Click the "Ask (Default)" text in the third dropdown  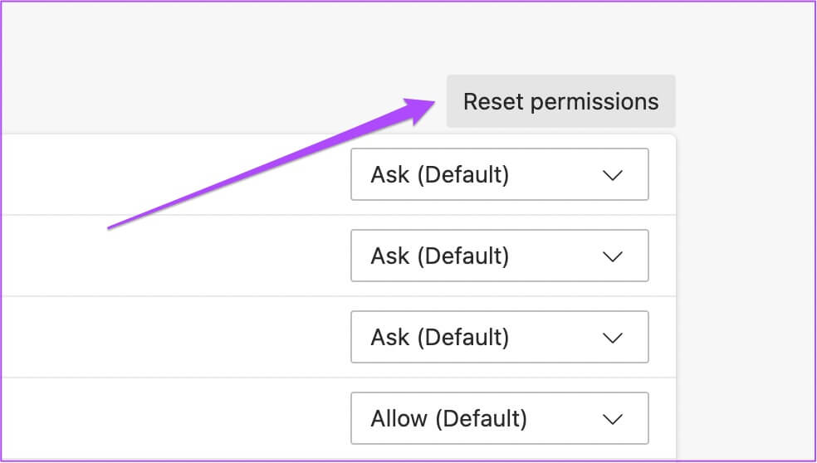click(x=439, y=337)
